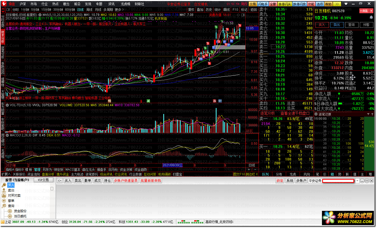Click the round restore icon of trade panel

[367, 181]
